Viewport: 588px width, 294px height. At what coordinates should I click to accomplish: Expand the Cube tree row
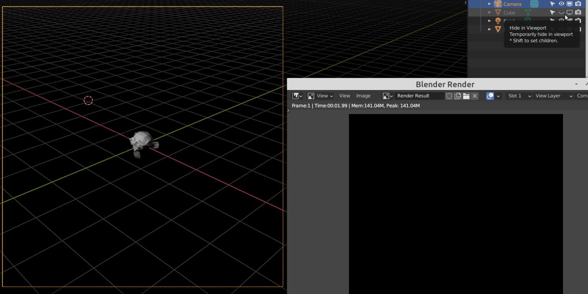(490, 12)
